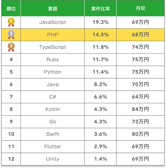Click the highlighted PHP language cell
Image resolution: width=166 pixels, height=168 pixels.
[x=53, y=35]
